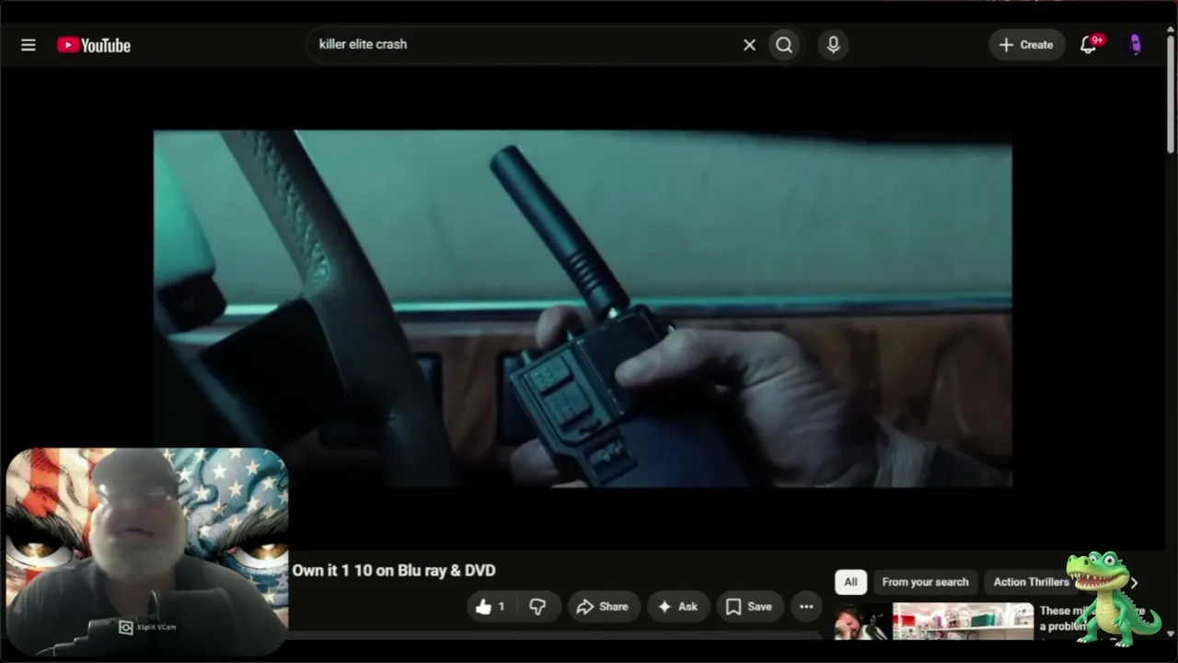Viewport: 1178px width, 663px height.
Task: Dislike the video with thumbs down
Action: click(537, 607)
